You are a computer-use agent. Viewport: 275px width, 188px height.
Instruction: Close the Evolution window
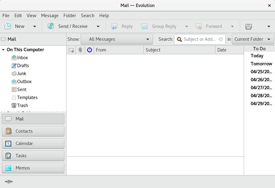269,6
